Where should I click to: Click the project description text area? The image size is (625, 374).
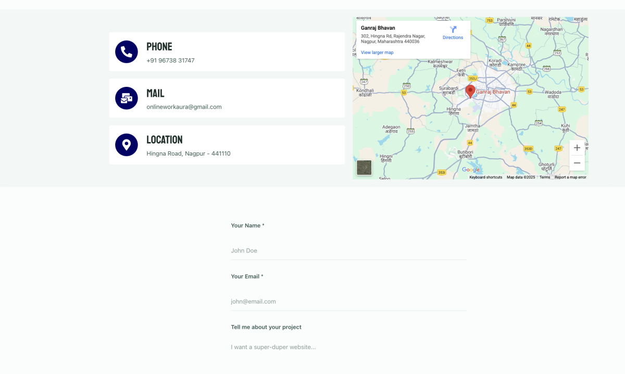pyautogui.click(x=348, y=347)
